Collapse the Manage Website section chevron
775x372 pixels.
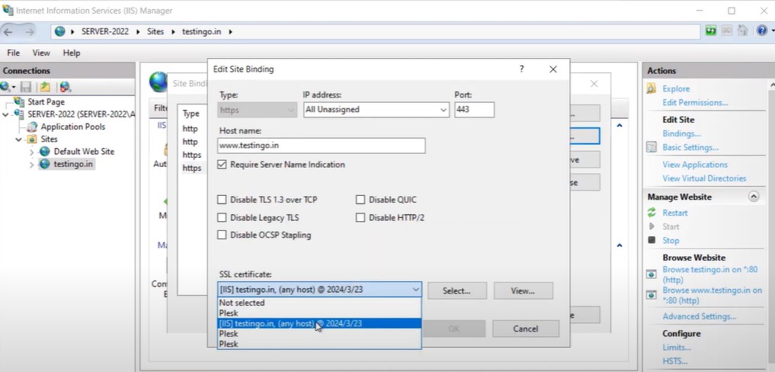click(753, 197)
